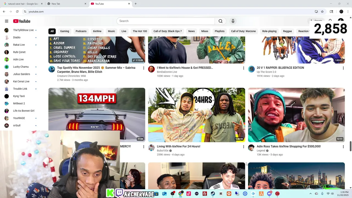This screenshot has width=352, height=198.
Task: Select The Hot 100 filter chip
Action: pos(140,31)
